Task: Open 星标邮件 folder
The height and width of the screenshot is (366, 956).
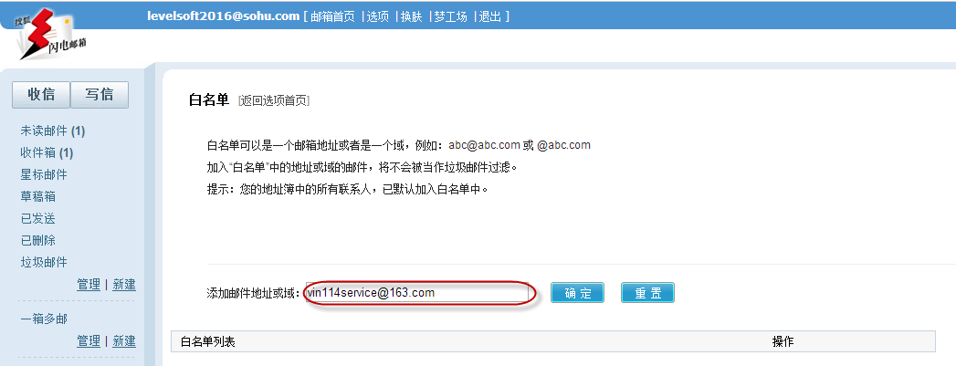Action: [44, 174]
